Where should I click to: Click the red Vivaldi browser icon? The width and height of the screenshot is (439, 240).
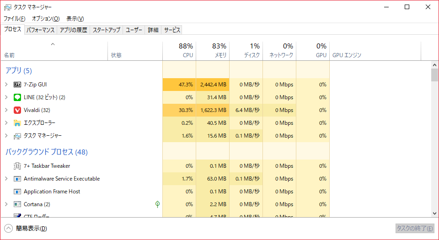point(17,110)
